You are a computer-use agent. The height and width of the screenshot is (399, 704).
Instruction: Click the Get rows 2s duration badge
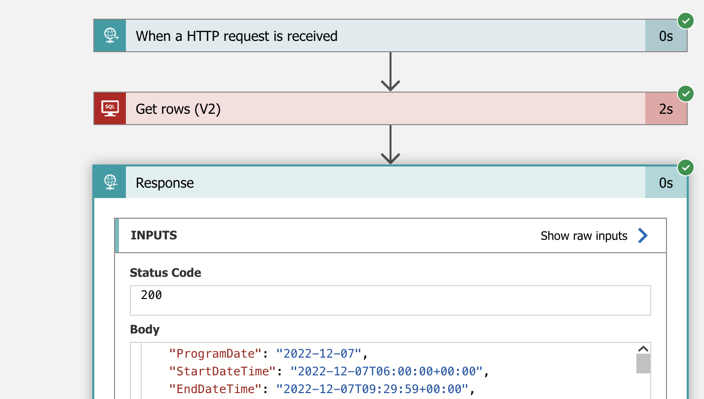[666, 109]
